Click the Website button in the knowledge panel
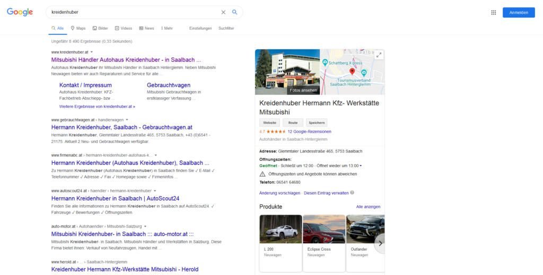The image size is (543, 275). 269,123
